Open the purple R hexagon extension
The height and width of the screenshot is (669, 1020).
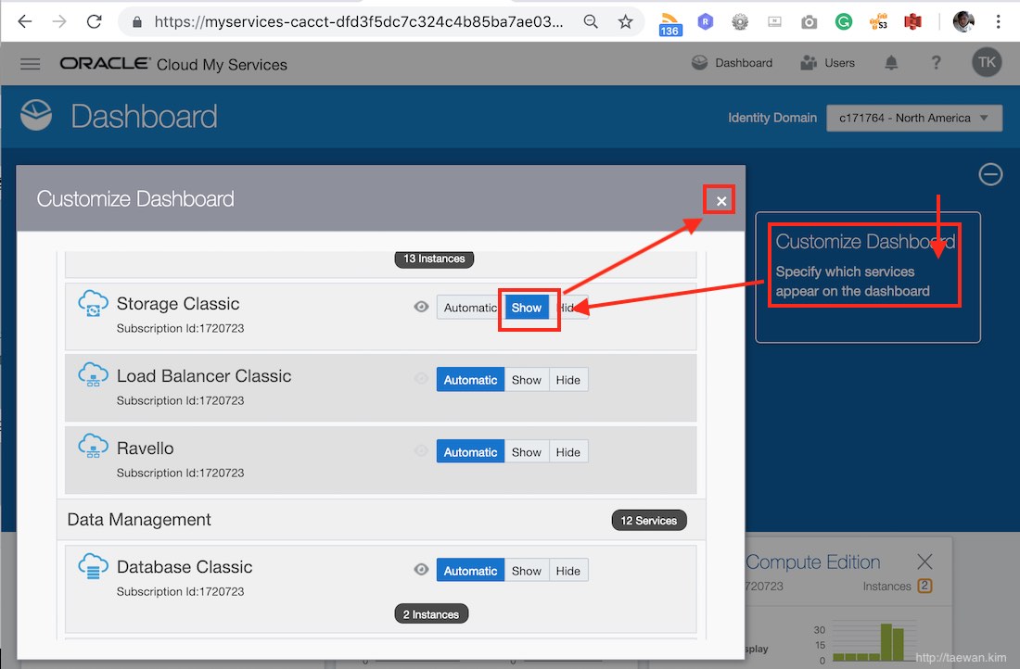coord(705,22)
